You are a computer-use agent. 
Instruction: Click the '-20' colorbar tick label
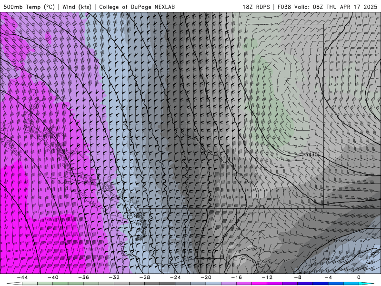click(206, 277)
